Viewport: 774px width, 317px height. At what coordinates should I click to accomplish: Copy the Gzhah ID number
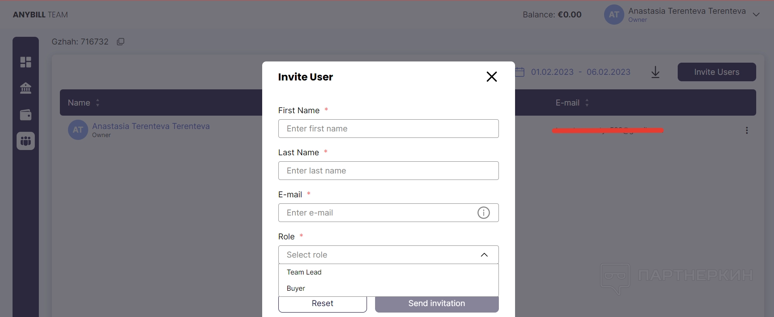point(121,42)
